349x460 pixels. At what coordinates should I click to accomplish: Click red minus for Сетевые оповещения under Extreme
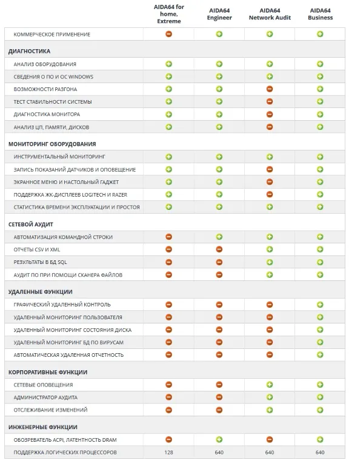[x=168, y=385]
